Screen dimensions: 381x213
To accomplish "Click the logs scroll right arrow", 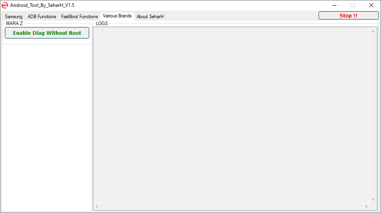I will 366,206.
